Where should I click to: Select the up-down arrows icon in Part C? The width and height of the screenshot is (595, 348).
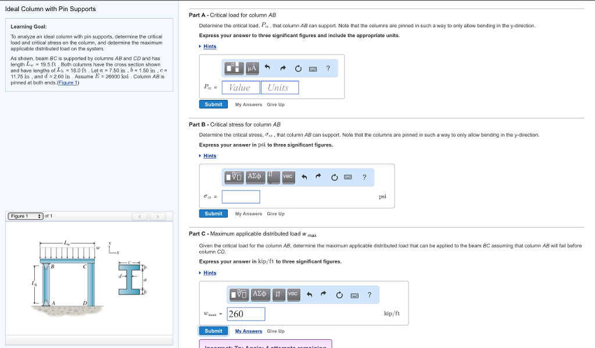point(277,295)
